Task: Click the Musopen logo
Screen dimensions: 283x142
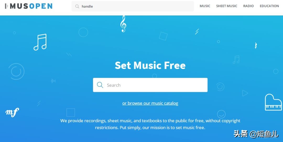Action: [29, 6]
